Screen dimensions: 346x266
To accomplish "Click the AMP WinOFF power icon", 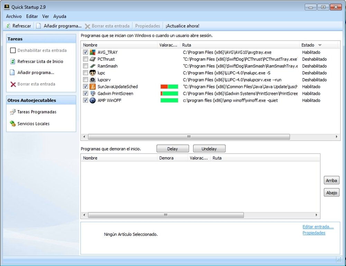I will 93,100.
